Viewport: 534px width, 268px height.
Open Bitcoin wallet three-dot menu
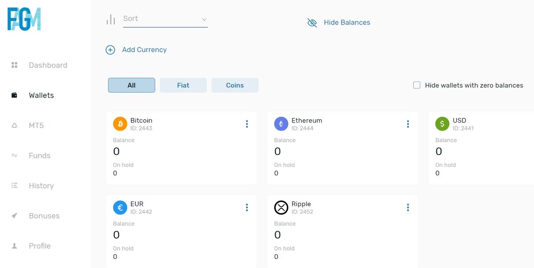(247, 124)
